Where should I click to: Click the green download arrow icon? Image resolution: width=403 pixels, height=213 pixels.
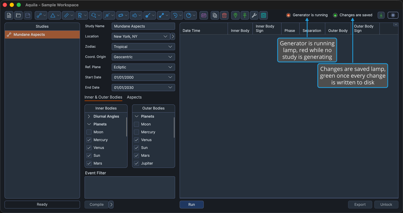(381, 15)
